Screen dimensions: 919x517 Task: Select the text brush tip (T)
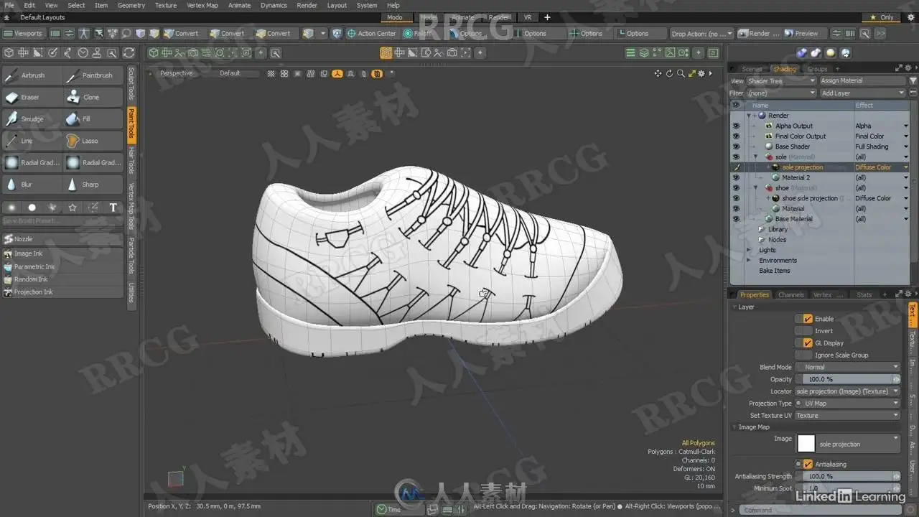pyautogui.click(x=113, y=208)
